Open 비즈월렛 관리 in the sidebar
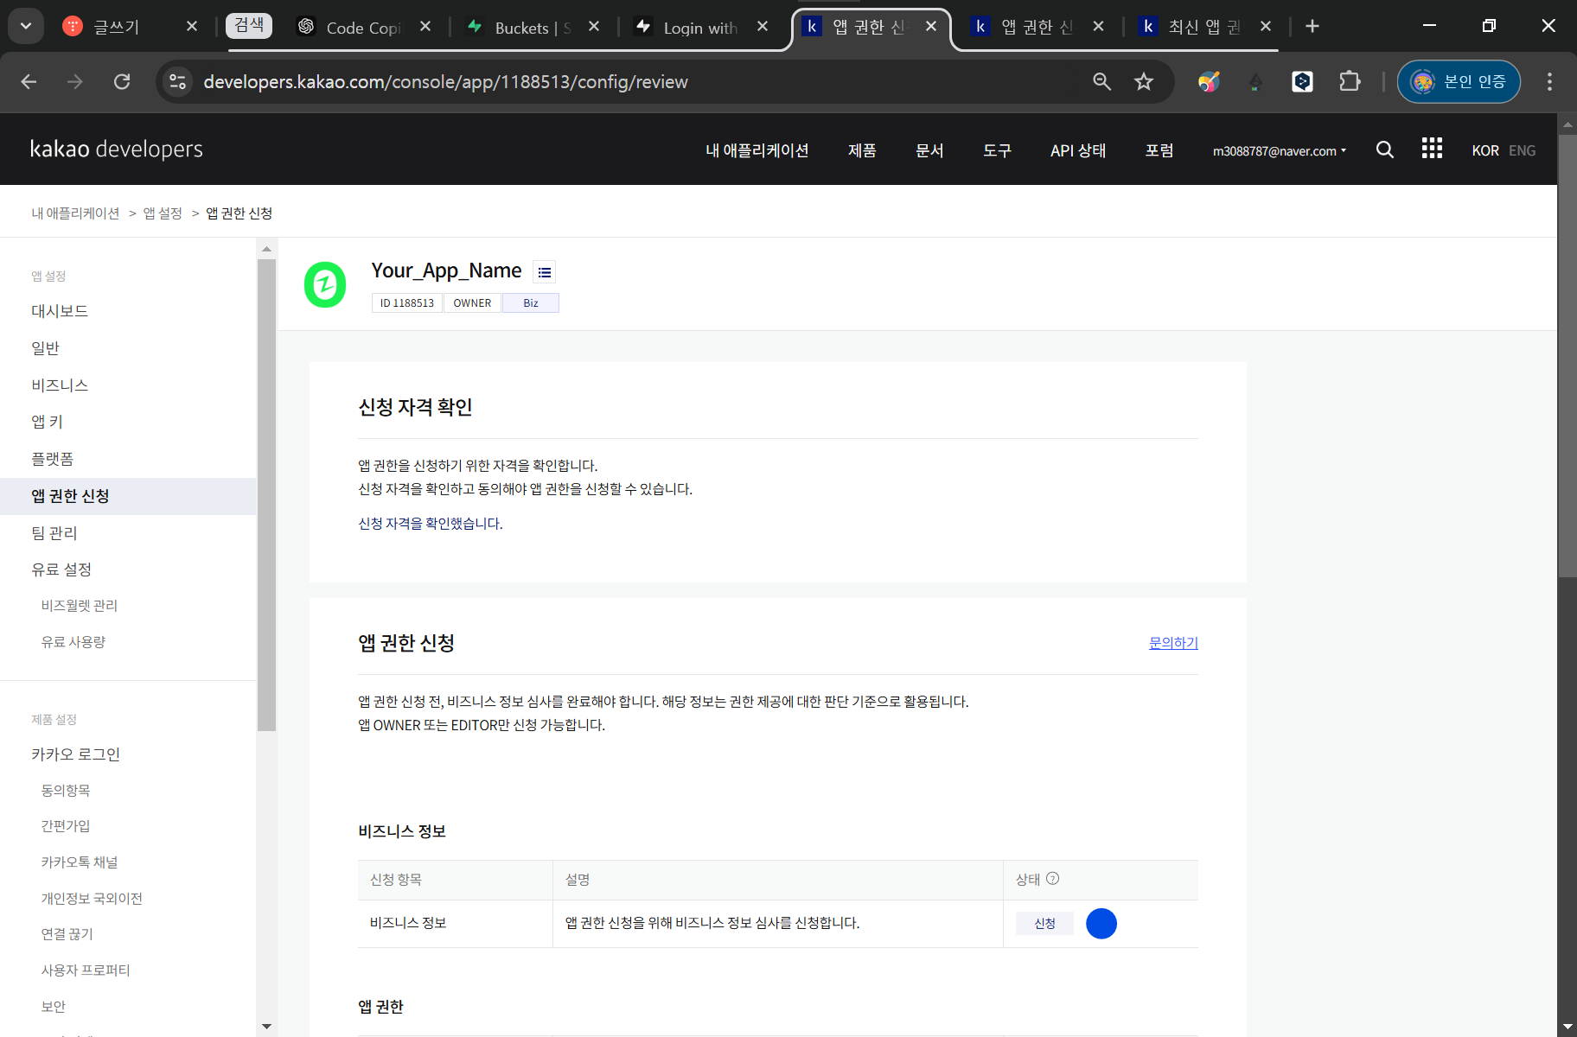The width and height of the screenshot is (1577, 1037). (80, 606)
